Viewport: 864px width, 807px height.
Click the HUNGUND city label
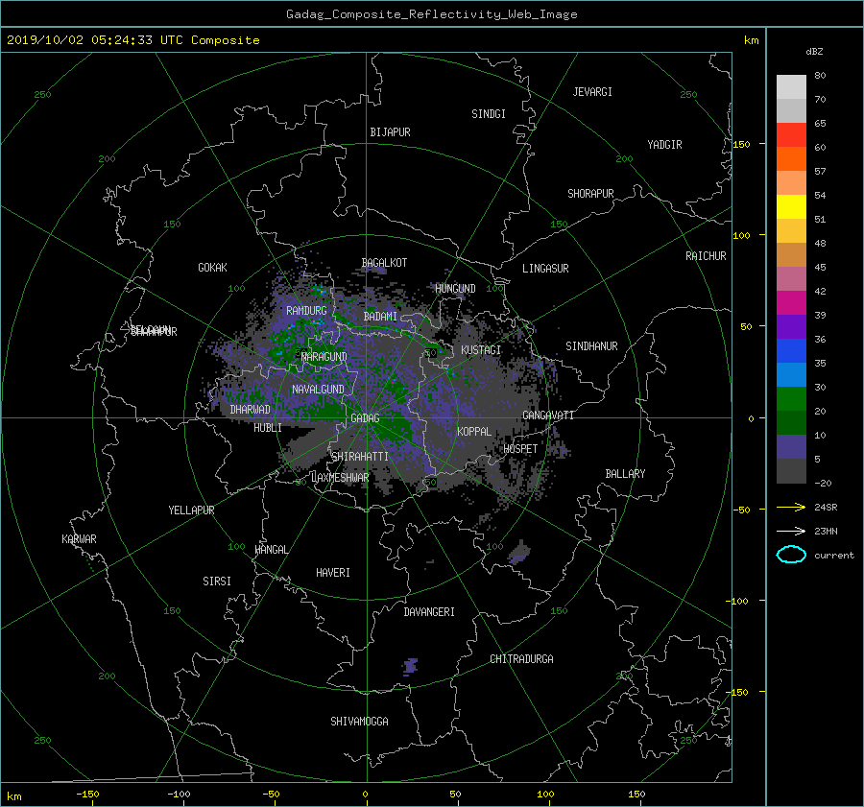pyautogui.click(x=455, y=289)
